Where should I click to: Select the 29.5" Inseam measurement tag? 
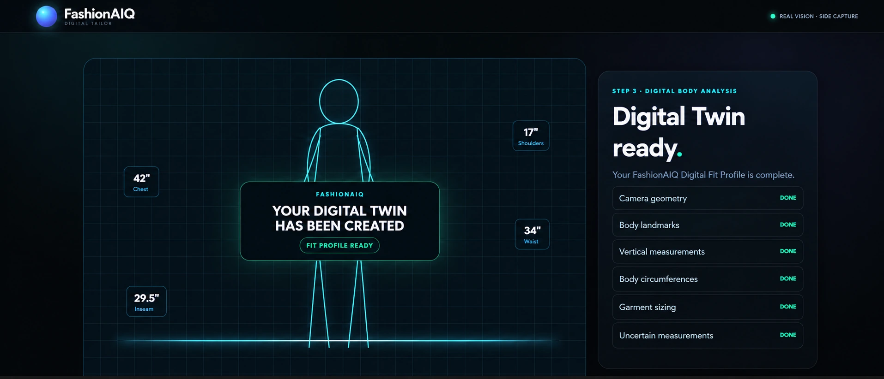(x=146, y=302)
